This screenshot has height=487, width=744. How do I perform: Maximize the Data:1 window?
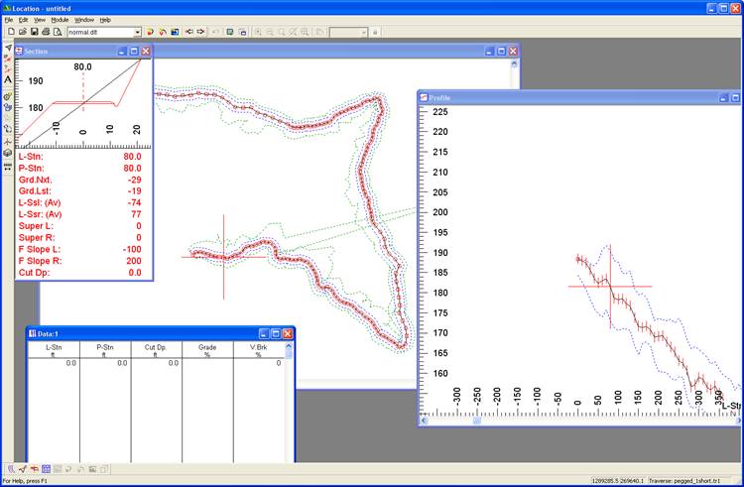276,334
